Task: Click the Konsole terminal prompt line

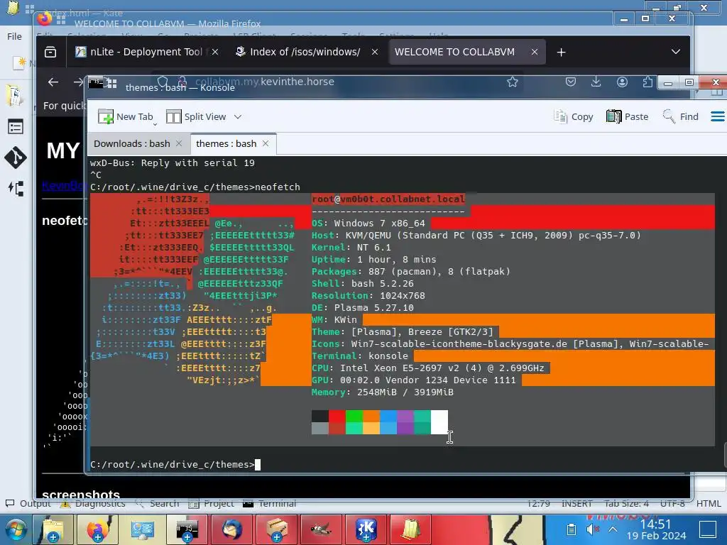Action: (175, 464)
